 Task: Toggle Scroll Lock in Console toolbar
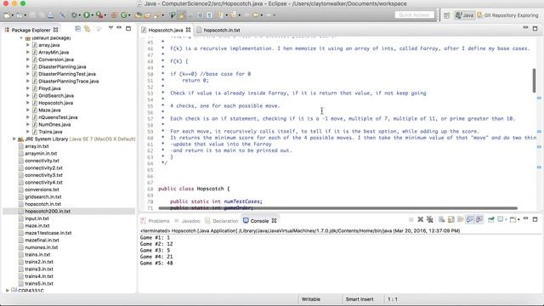coord(451,219)
